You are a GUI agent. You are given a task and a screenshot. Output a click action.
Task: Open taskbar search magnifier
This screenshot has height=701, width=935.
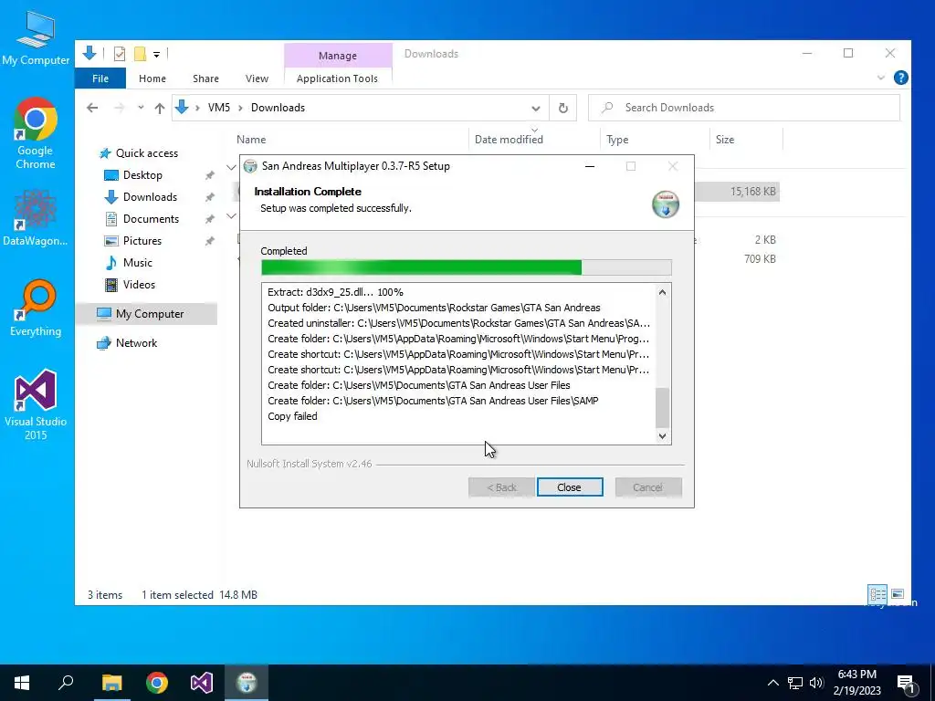[x=66, y=683]
